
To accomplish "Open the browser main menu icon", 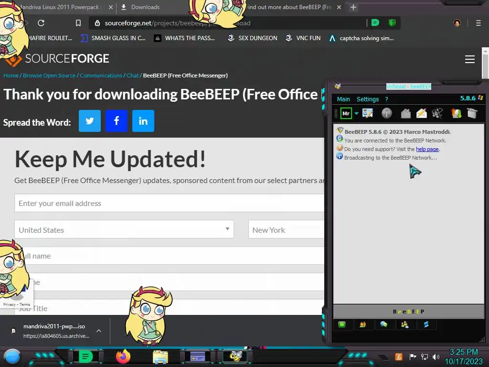I will point(478,23).
